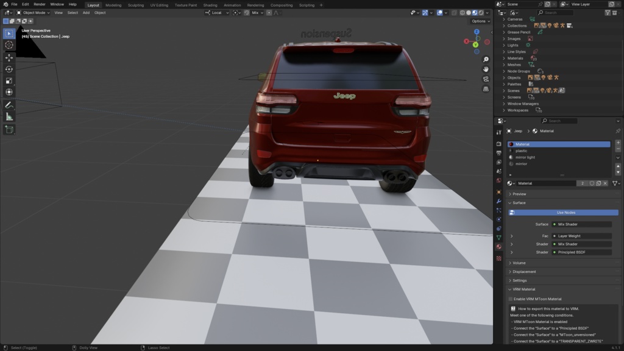Image resolution: width=624 pixels, height=351 pixels.
Task: Open the View Layer properties tab
Action: [x=498, y=162]
